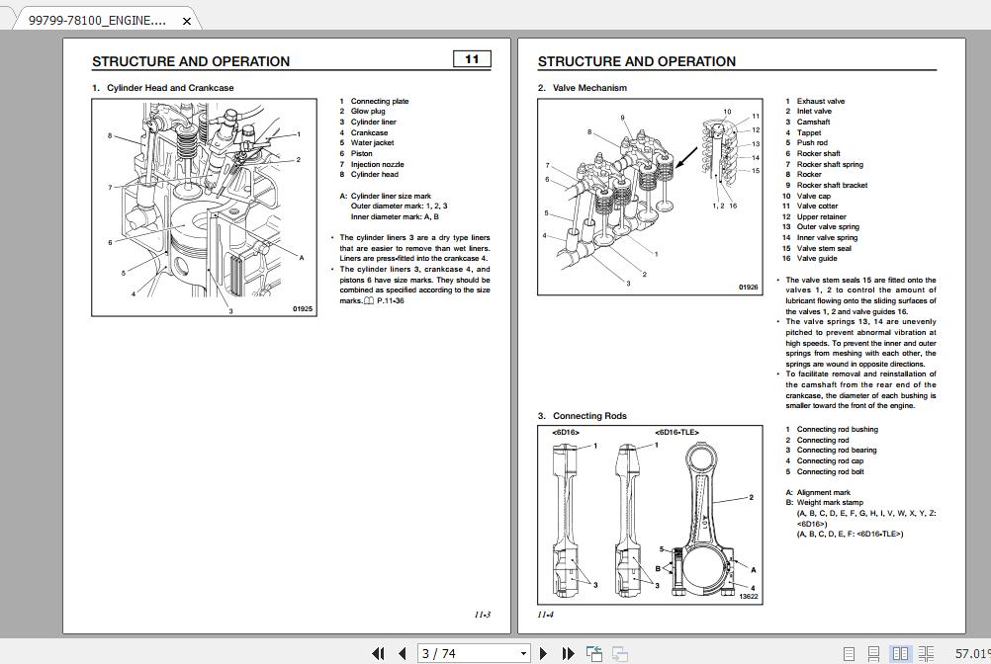Screen dimensions: 991x664
Task: Click 'Cylinder liner size mark' text
Action: pyautogui.click(x=391, y=196)
